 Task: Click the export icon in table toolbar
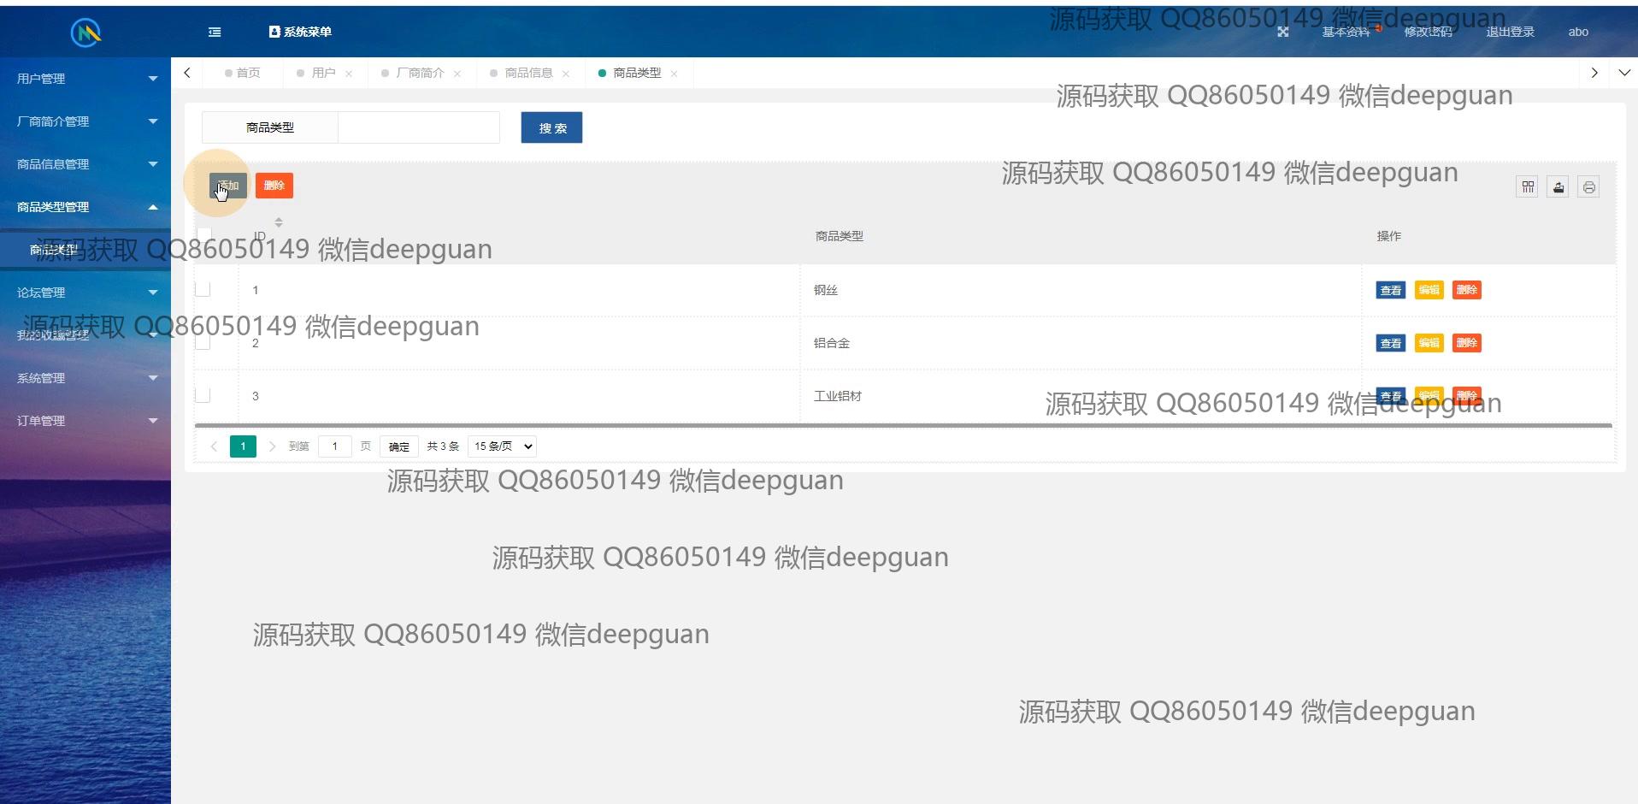pyautogui.click(x=1558, y=186)
